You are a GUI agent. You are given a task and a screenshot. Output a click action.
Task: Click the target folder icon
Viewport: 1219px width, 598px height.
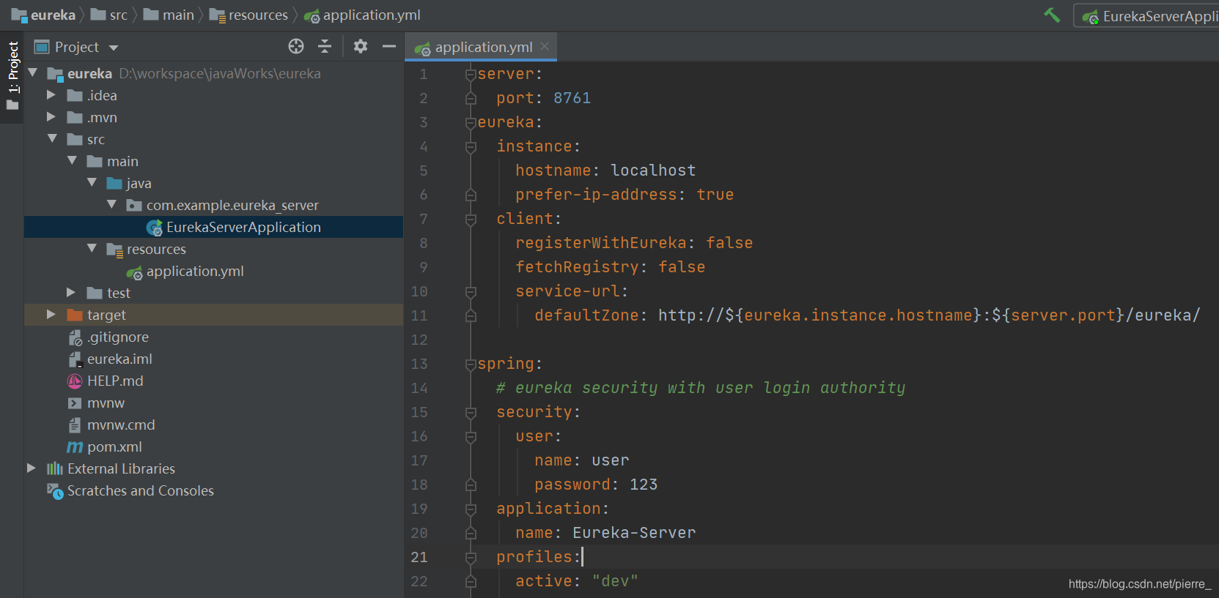[x=74, y=315]
